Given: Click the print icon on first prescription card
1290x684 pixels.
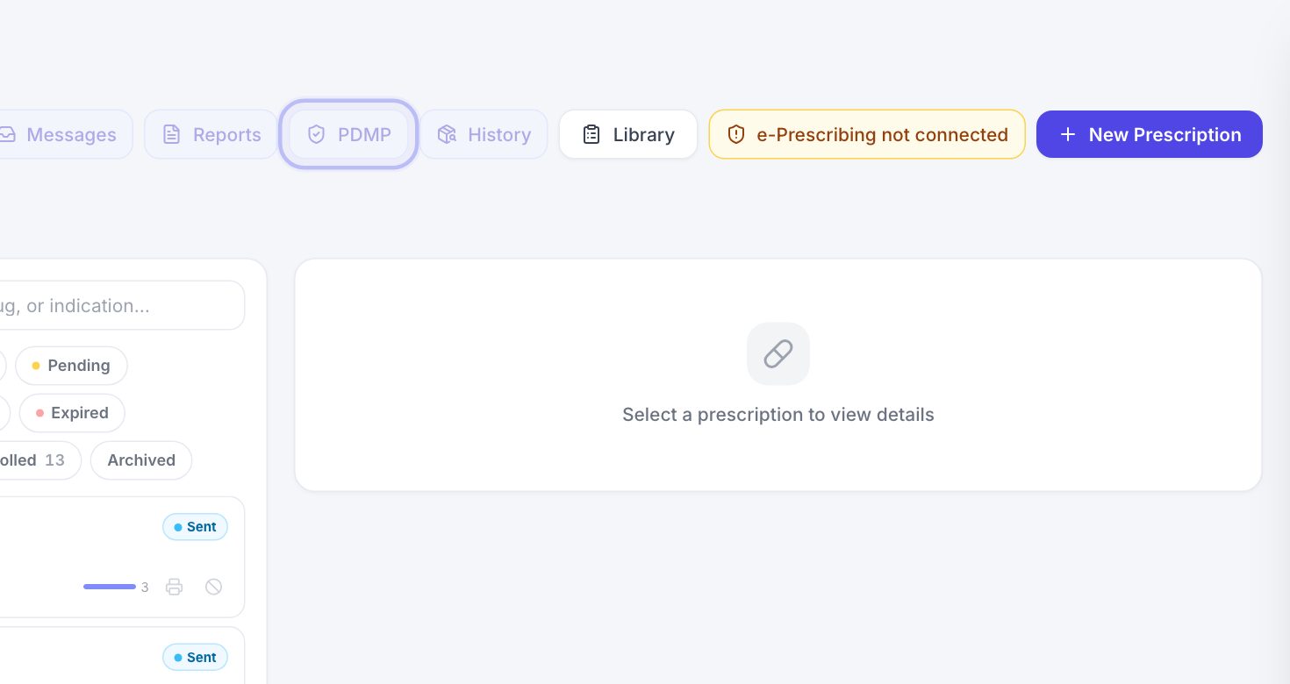Looking at the screenshot, I should point(175,587).
